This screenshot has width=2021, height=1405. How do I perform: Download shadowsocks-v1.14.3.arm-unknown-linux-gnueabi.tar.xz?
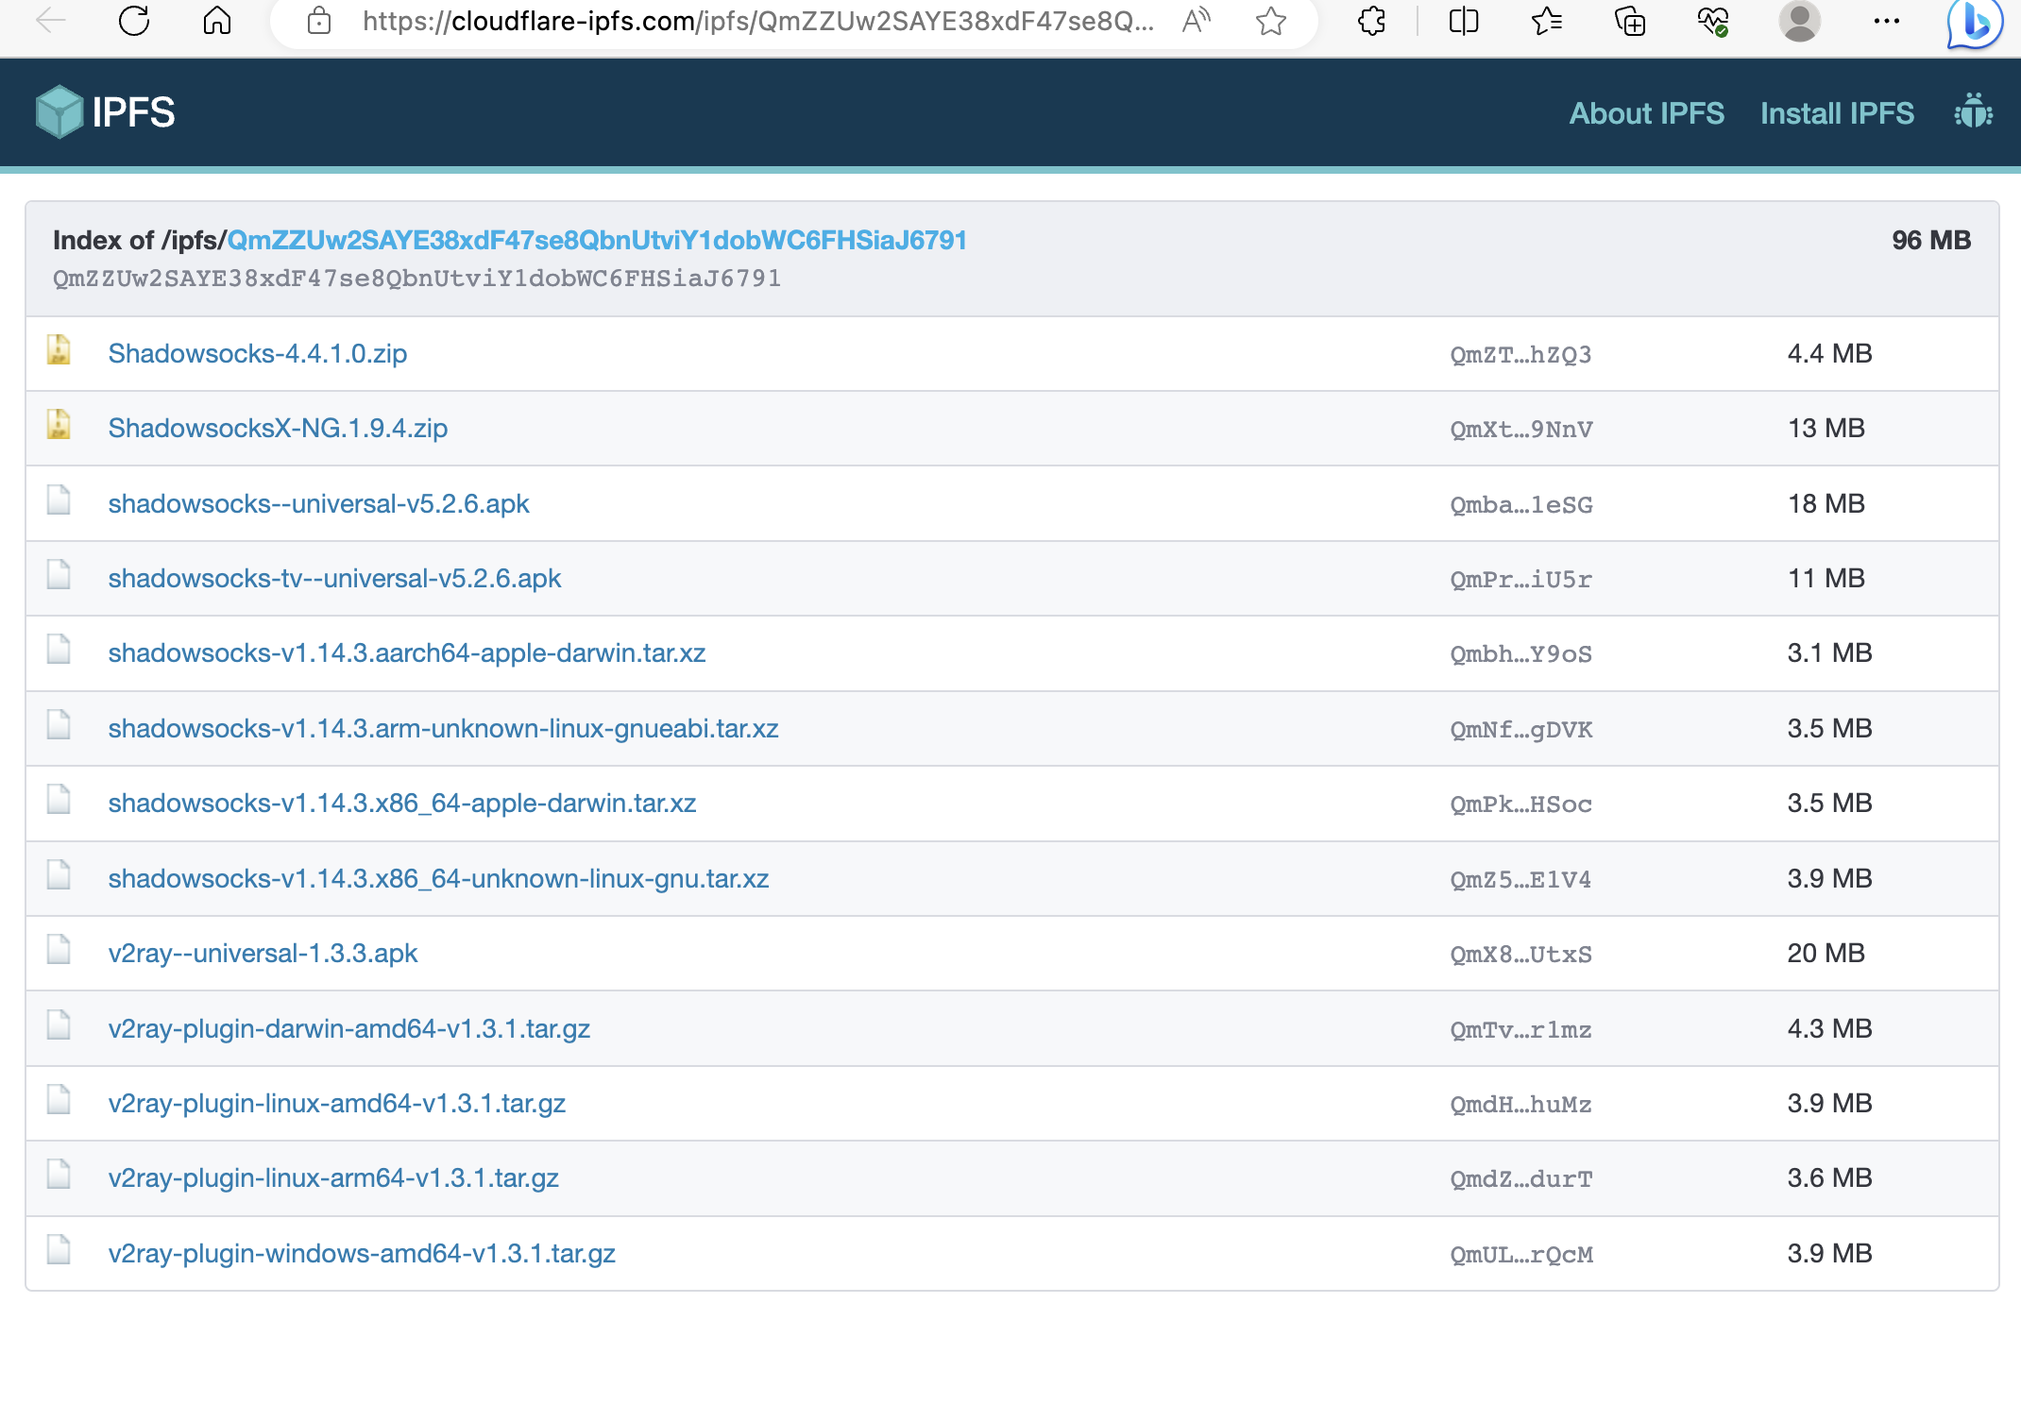(x=443, y=728)
